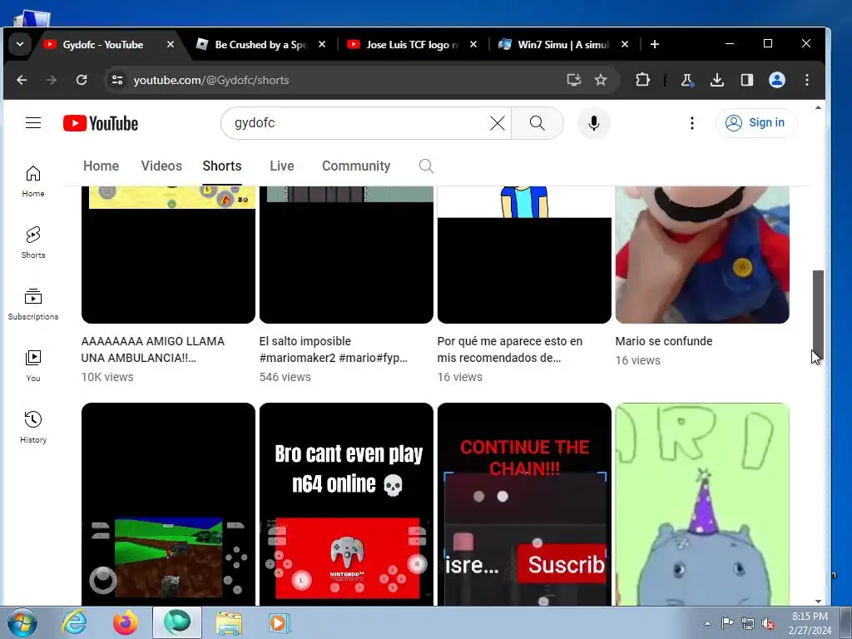Screen dimensions: 852x639
Task: Open the Mario plush short thumbnail
Action: (702, 255)
